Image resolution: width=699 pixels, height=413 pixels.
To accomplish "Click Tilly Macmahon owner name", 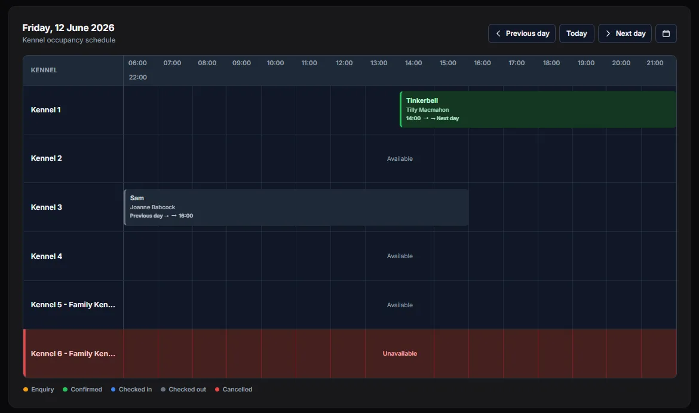I will [427, 110].
